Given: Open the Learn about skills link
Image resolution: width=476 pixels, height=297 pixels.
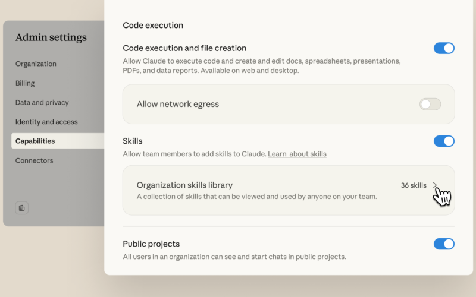Looking at the screenshot, I should coord(297,154).
